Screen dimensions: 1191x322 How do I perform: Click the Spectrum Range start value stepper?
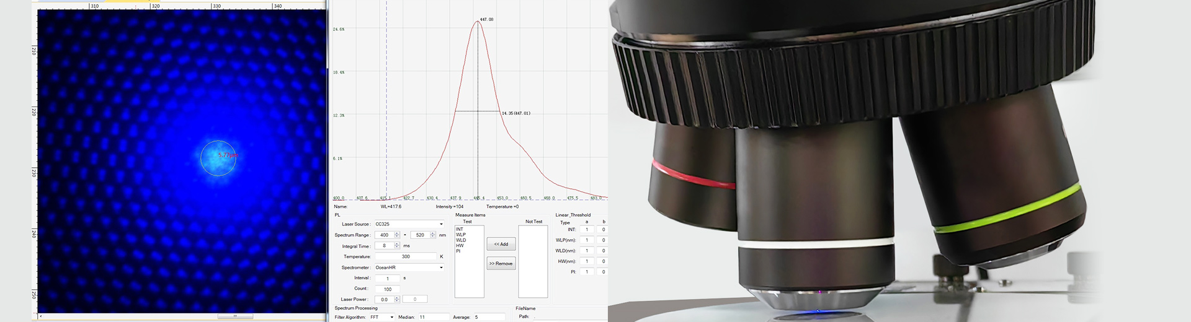point(397,235)
